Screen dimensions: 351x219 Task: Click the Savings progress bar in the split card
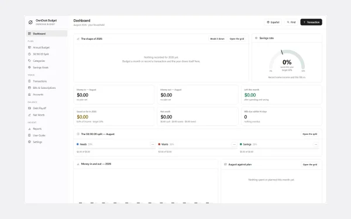pyautogui.click(x=280, y=148)
